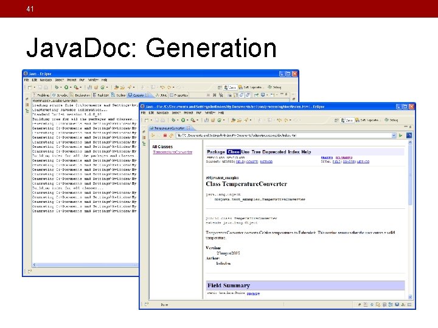Click Run icon in front Eclipse toolbar
Viewport: 438px width, 328px height.
183,120
